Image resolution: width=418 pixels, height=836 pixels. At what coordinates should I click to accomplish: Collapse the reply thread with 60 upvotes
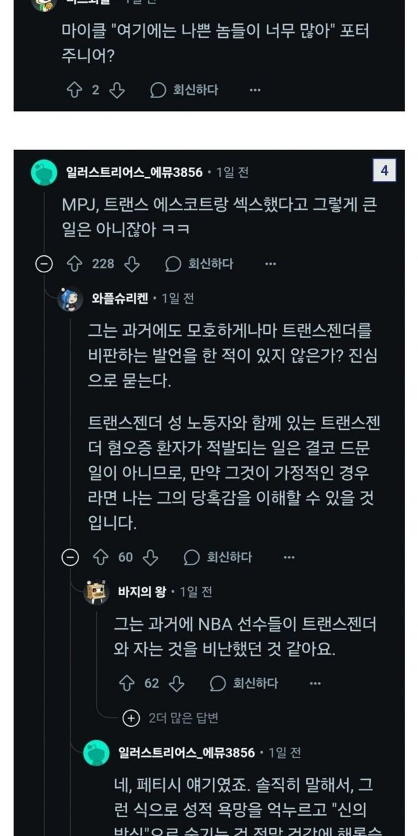[70, 557]
